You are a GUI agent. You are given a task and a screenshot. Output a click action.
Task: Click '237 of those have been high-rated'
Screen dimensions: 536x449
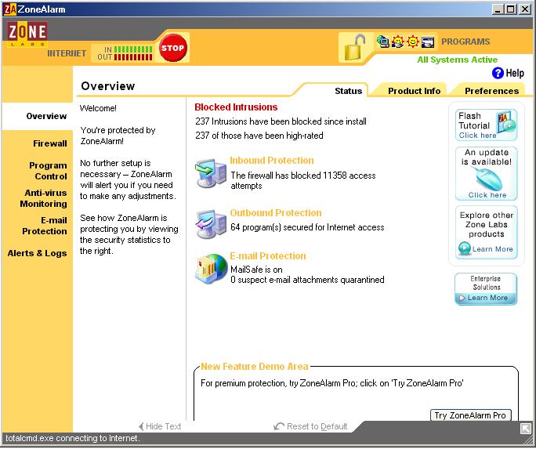point(259,136)
